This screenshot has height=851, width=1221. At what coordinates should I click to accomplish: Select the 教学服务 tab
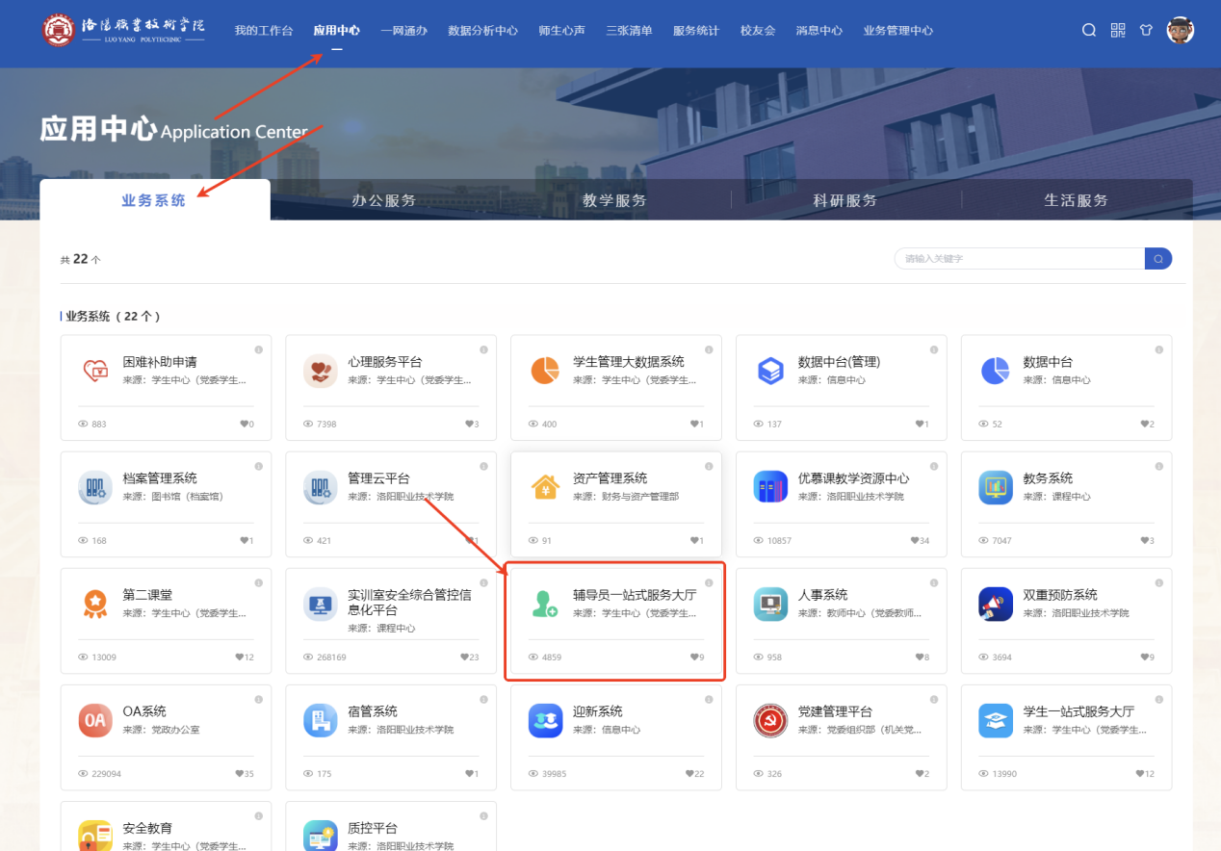tap(614, 200)
